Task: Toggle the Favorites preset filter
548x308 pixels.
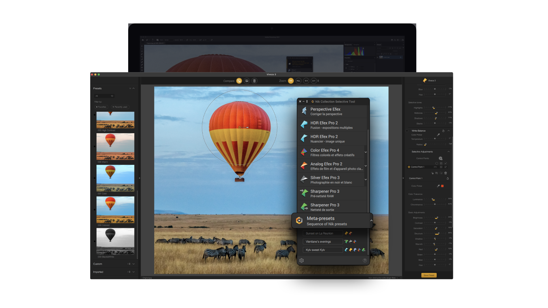Action: click(101, 107)
